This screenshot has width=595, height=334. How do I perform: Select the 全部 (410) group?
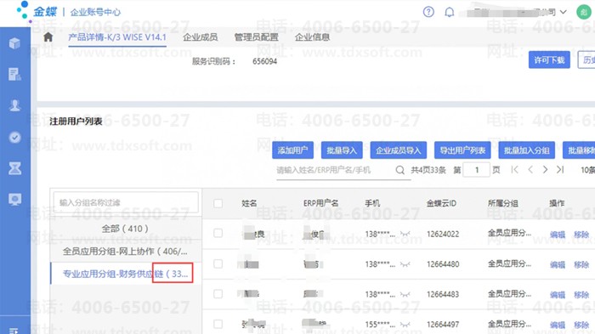click(125, 229)
